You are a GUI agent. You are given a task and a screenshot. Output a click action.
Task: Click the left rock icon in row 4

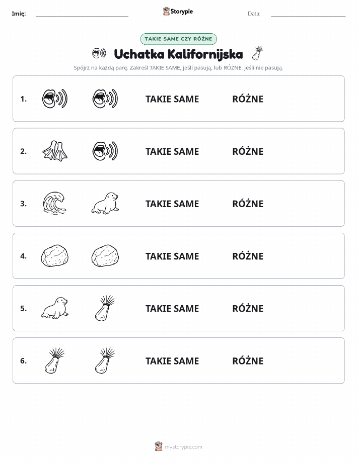click(54, 256)
